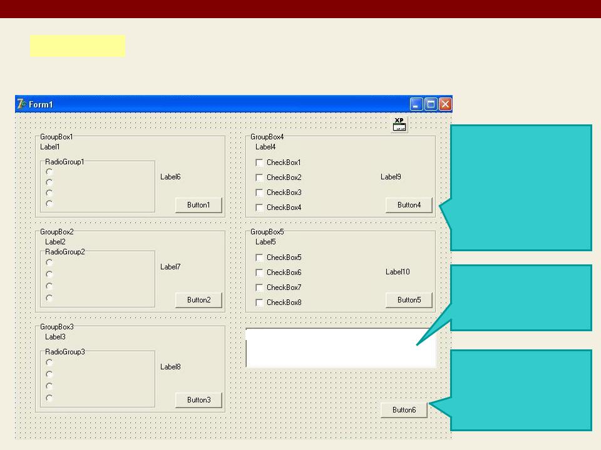Click the GroupBox5 caption
Viewport: 601px width, 450px height.
point(267,232)
